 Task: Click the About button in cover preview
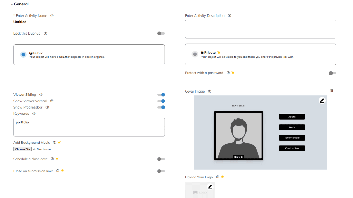pyautogui.click(x=292, y=117)
